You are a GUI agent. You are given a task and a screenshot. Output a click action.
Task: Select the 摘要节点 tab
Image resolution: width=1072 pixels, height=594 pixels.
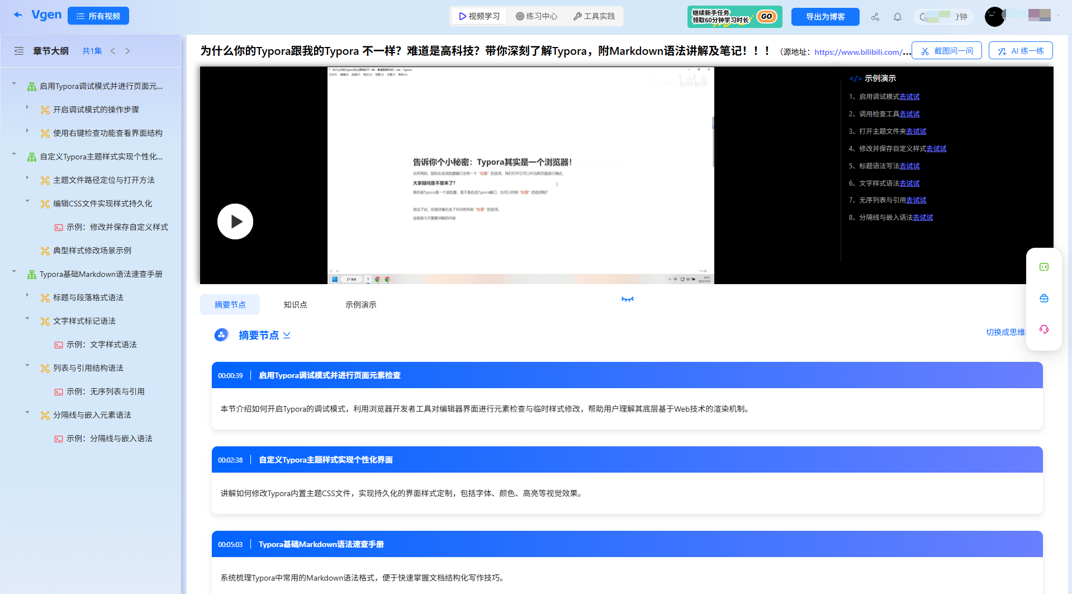point(230,305)
